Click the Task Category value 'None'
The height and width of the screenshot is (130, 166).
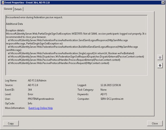click(x=103, y=90)
